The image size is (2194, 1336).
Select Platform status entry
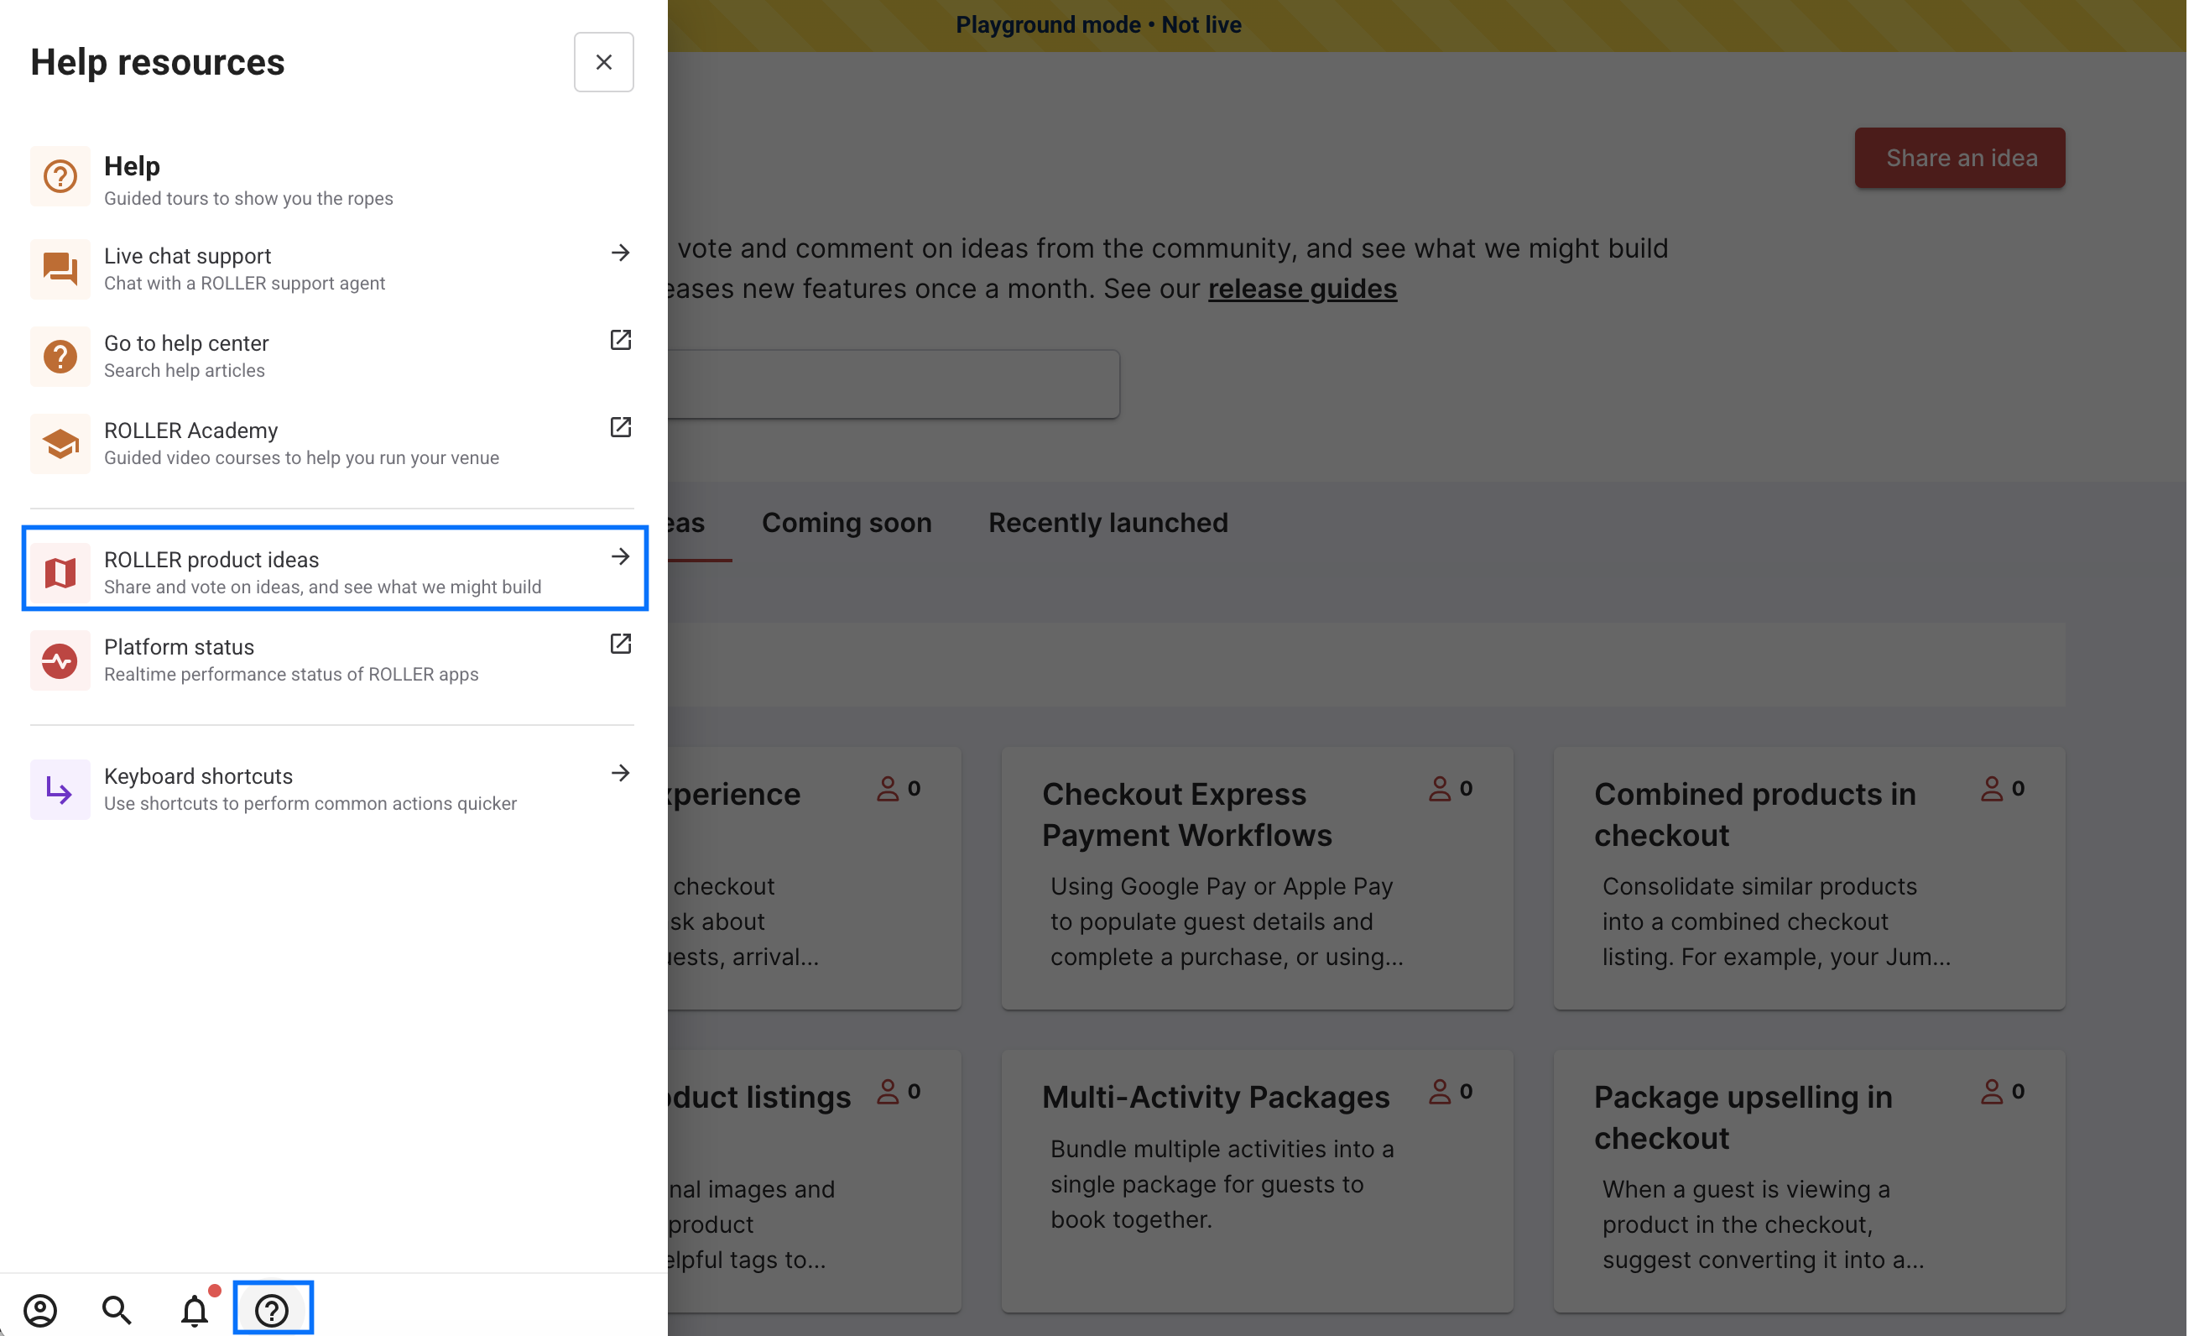pos(332,660)
